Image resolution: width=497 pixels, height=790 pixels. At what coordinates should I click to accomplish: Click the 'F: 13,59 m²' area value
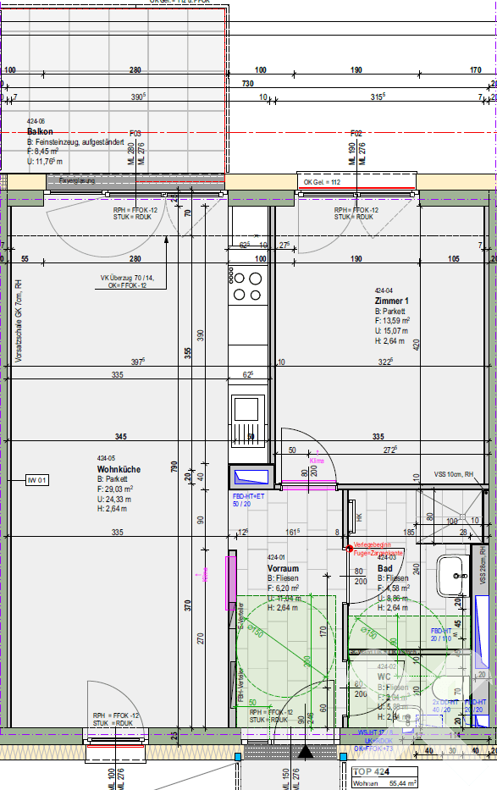(x=392, y=321)
